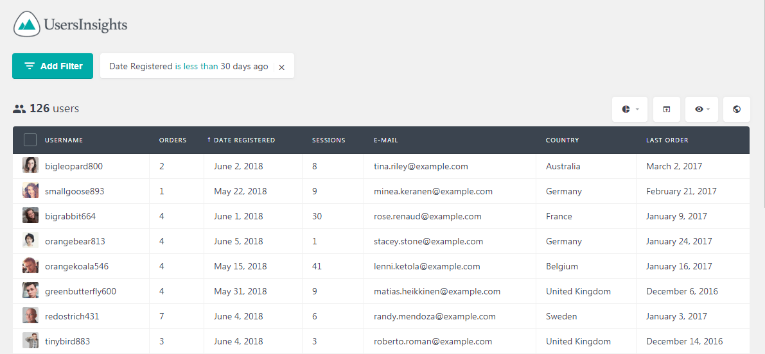Screen dimensions: 765x354
Task: Open redostrich431 avatar image
Action: (30, 316)
